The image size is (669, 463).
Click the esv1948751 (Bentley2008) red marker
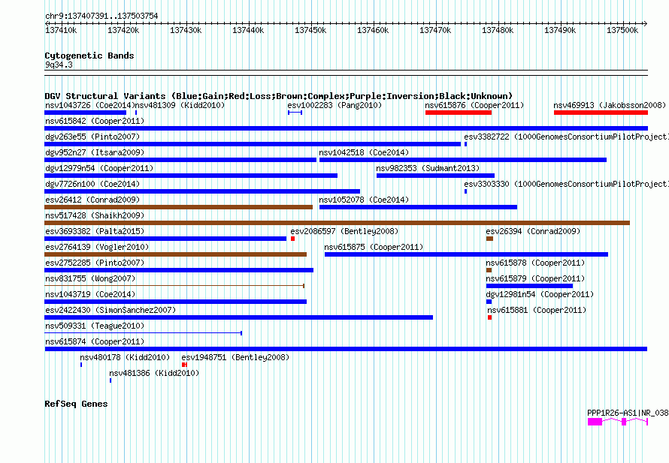click(x=184, y=365)
